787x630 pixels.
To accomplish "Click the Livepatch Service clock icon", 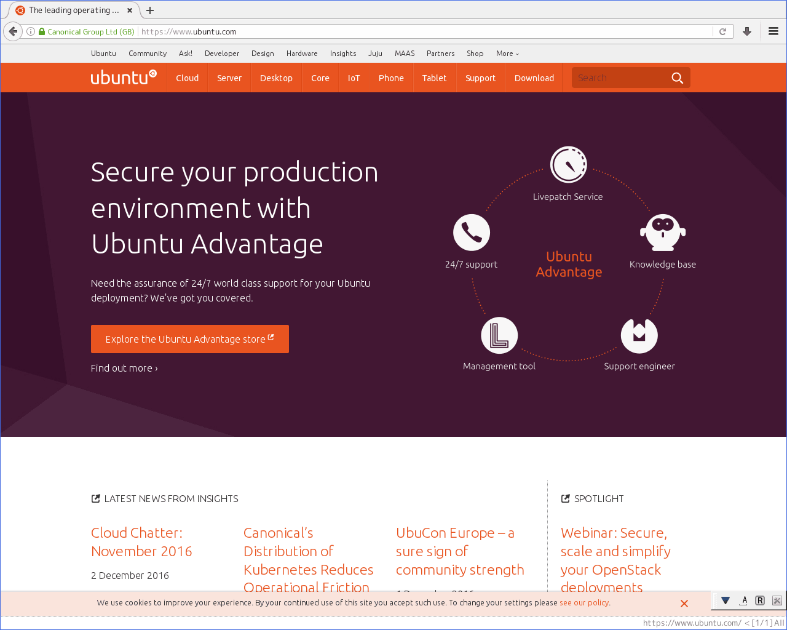I will [568, 165].
